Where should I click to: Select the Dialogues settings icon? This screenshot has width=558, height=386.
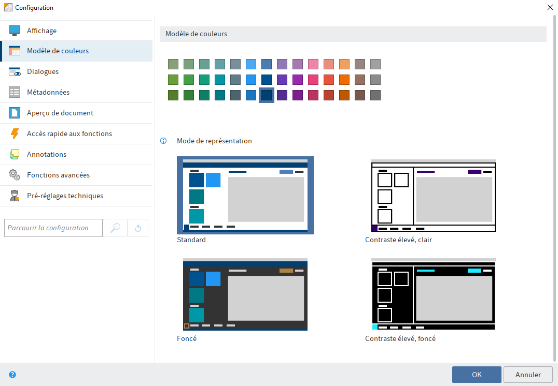coord(14,71)
